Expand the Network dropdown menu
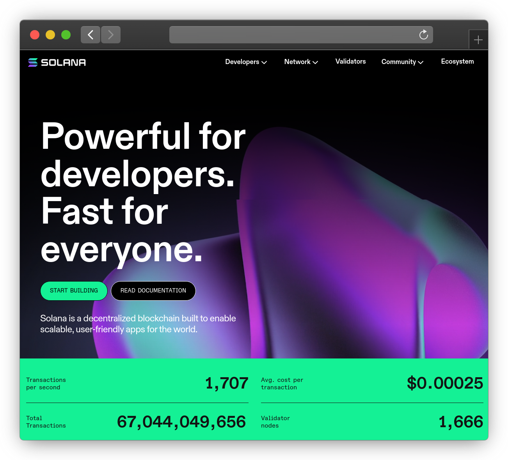 point(301,62)
